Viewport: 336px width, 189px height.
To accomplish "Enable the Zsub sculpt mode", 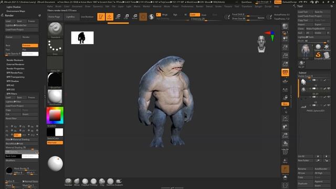I will [204, 15].
